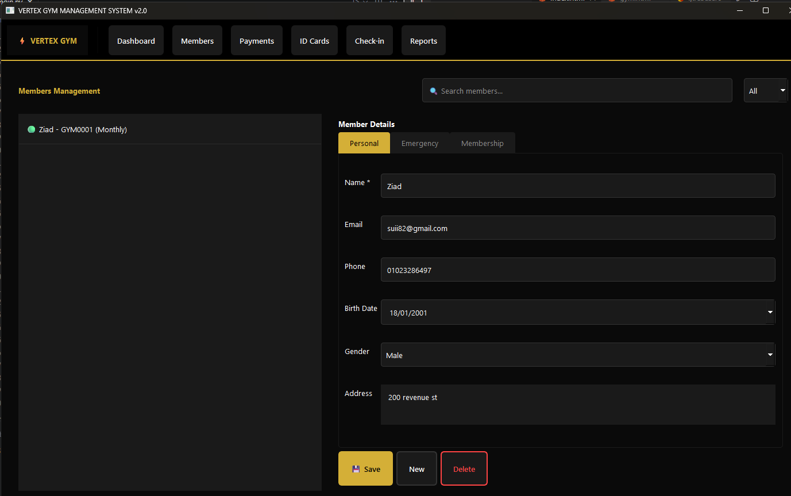
Task: Open the Check-in page
Action: click(x=369, y=41)
